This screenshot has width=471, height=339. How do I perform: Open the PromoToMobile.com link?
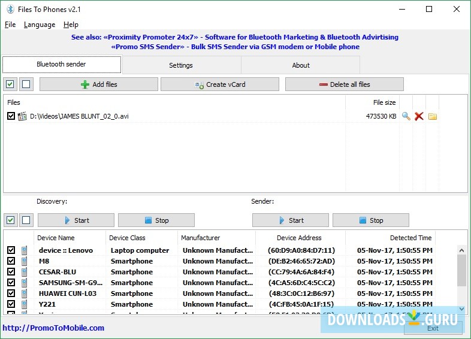point(53,328)
